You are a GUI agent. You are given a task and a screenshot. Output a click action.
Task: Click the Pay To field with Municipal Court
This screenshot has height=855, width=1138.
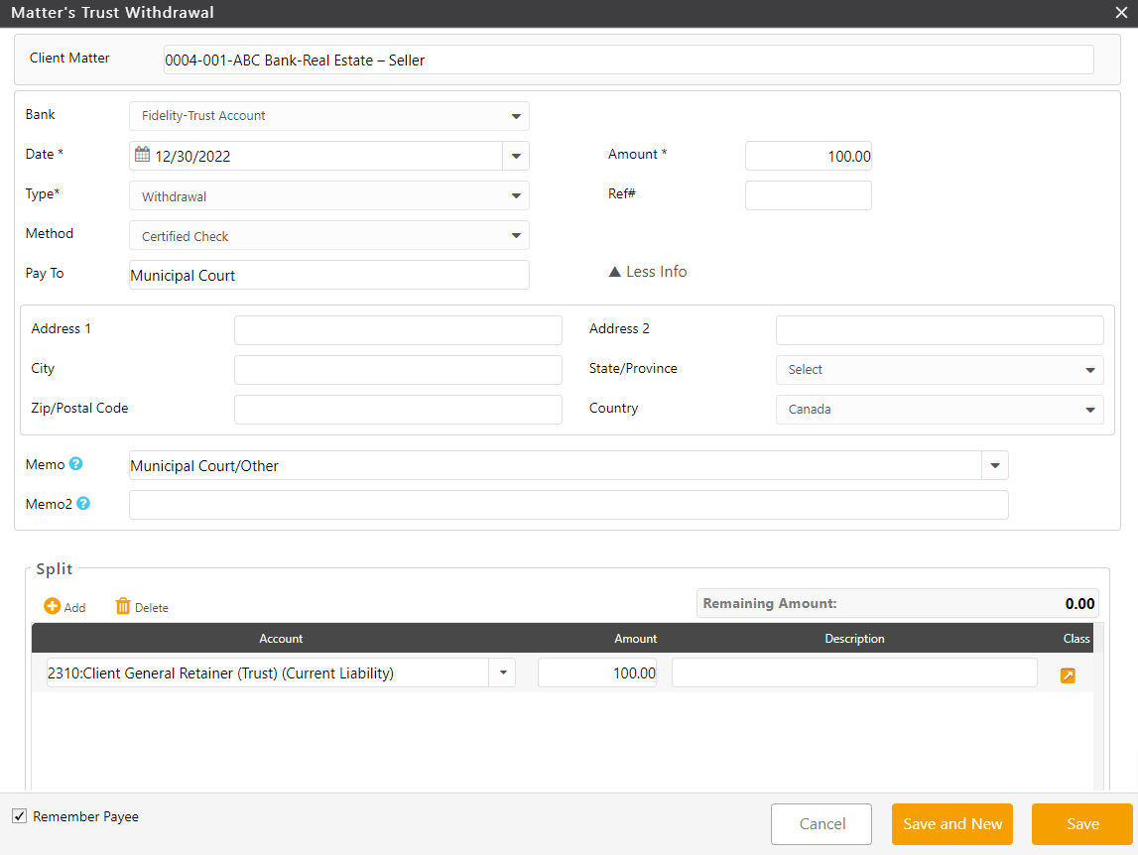[328, 275]
